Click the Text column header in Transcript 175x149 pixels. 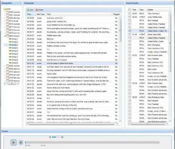tap(79, 14)
